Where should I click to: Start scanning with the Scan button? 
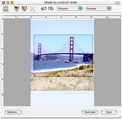click(x=109, y=112)
